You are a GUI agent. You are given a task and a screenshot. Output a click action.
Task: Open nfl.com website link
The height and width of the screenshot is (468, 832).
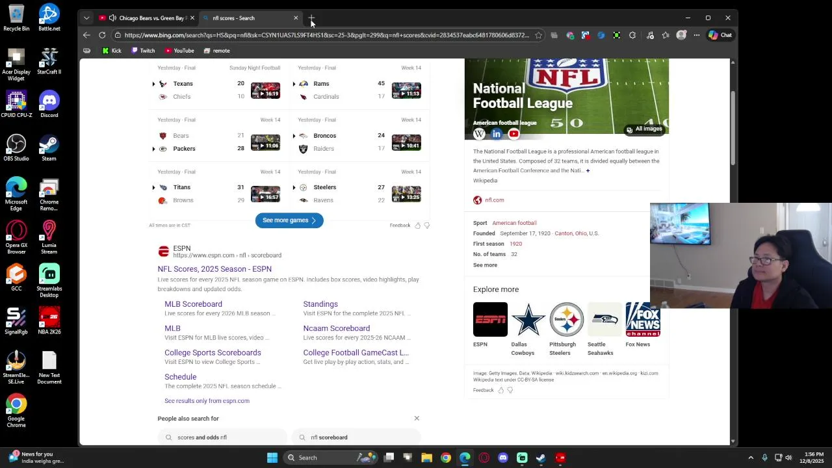pos(494,200)
